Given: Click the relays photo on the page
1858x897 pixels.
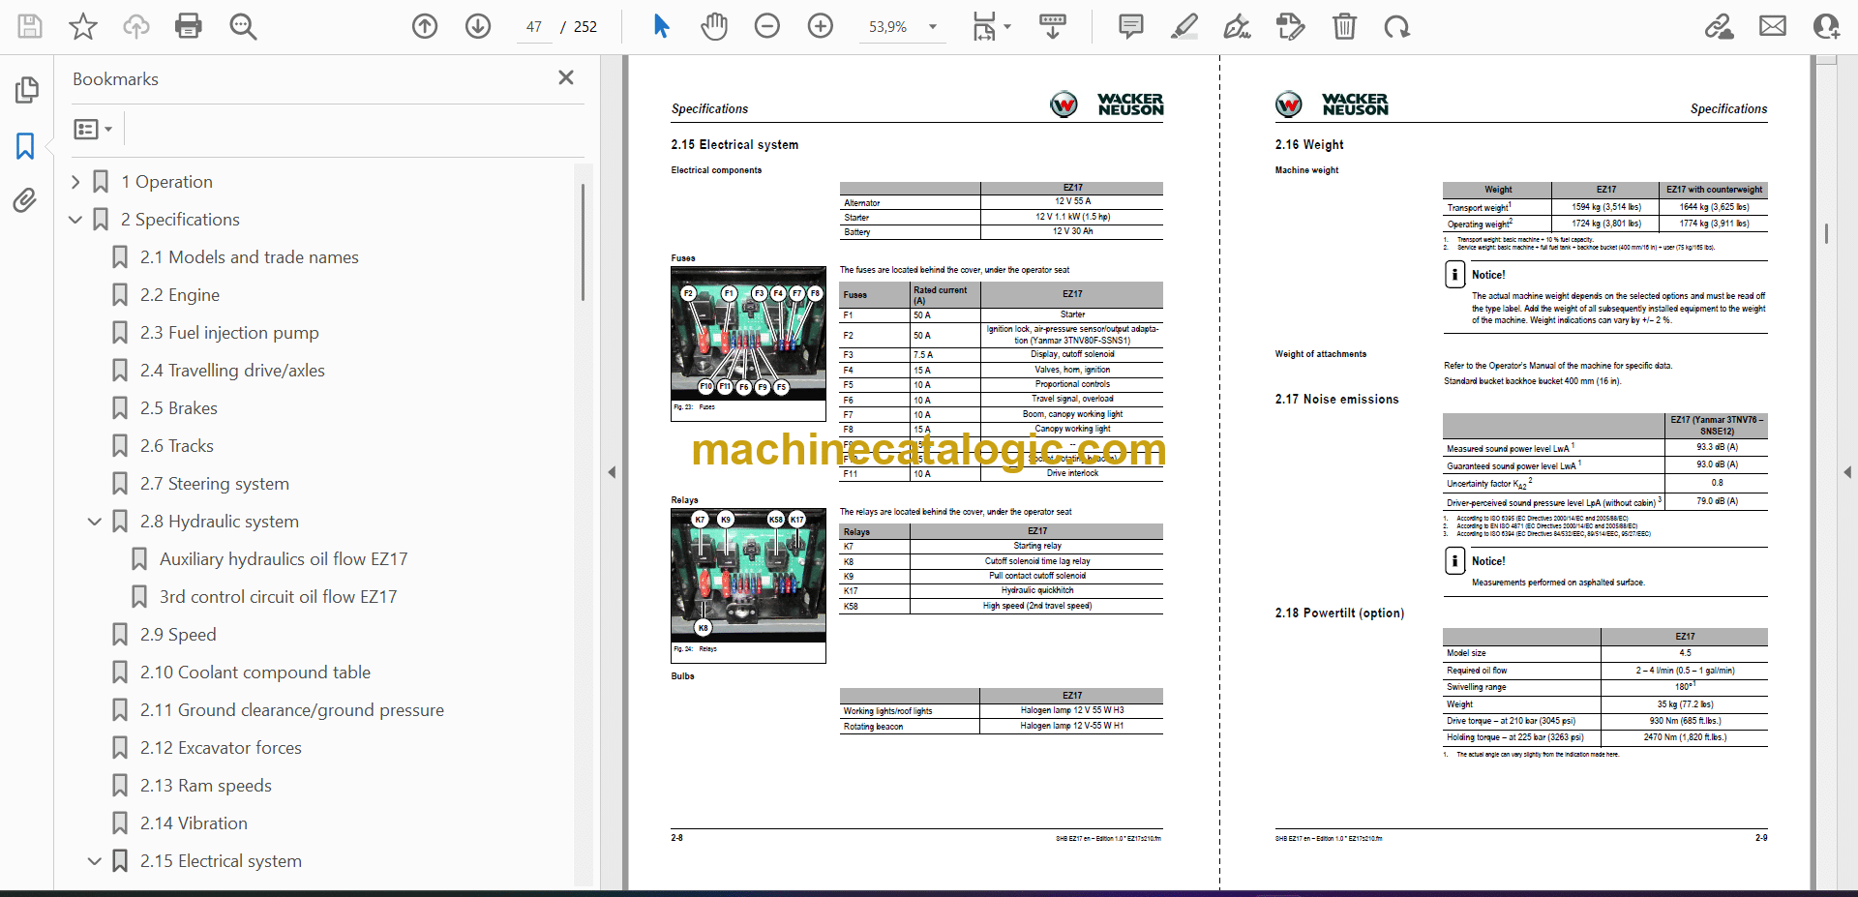Looking at the screenshot, I should pos(748,576).
